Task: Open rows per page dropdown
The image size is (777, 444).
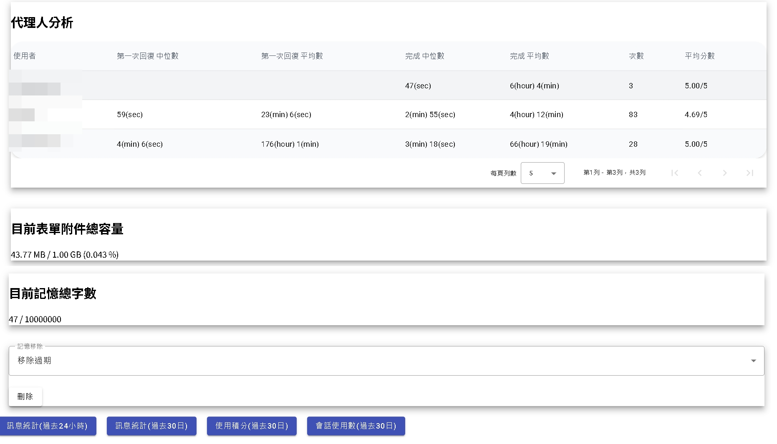Action: pyautogui.click(x=542, y=173)
